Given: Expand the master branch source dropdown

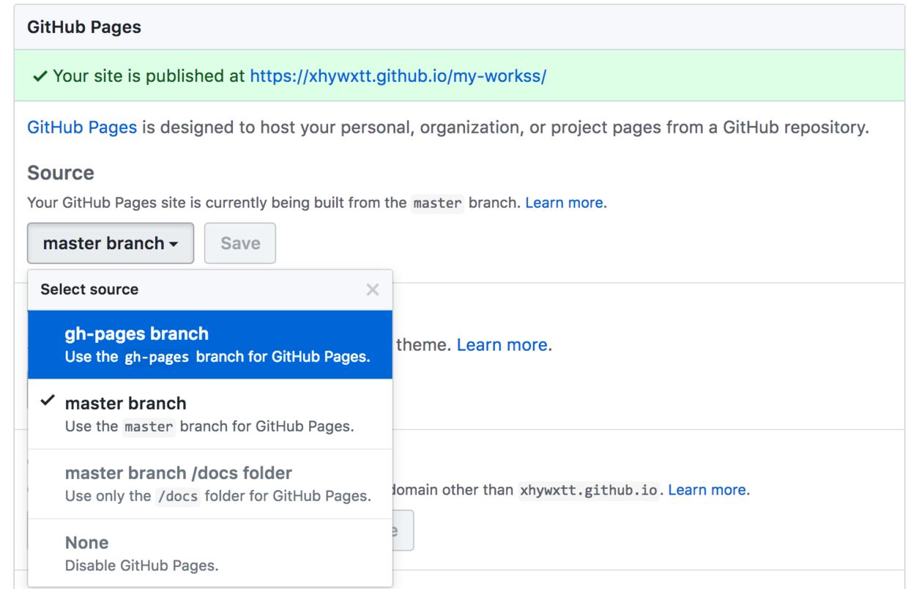Looking at the screenshot, I should (111, 243).
